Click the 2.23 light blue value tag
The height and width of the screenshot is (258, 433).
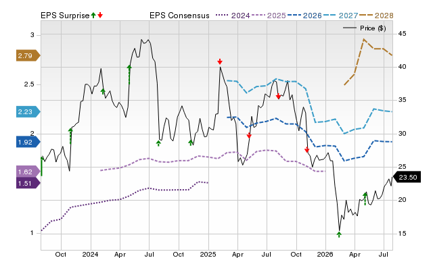28,111
